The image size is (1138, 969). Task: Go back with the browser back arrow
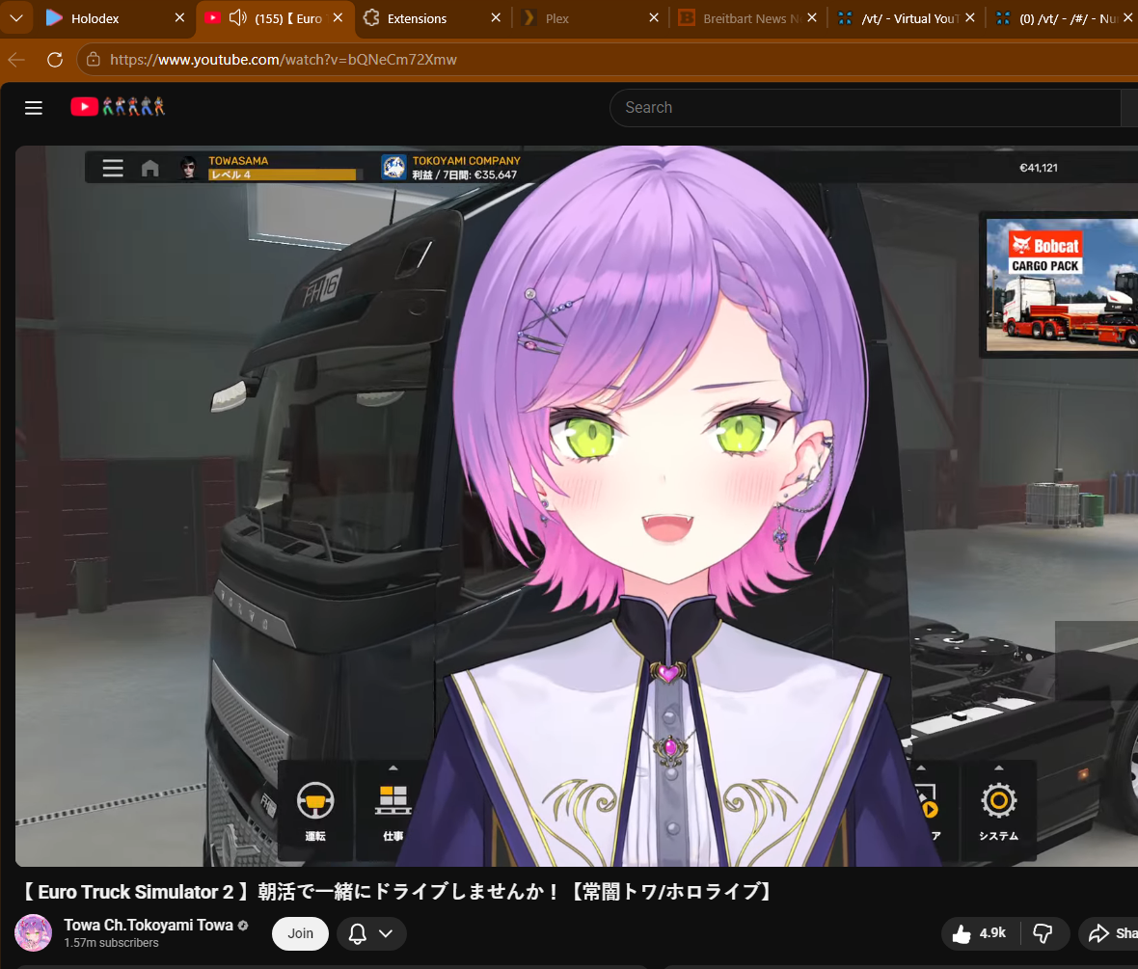pyautogui.click(x=16, y=60)
